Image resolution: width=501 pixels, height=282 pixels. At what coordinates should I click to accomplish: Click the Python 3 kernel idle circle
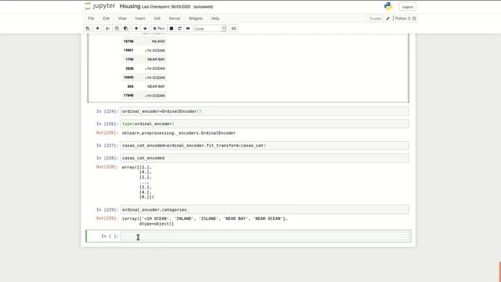[414, 19]
